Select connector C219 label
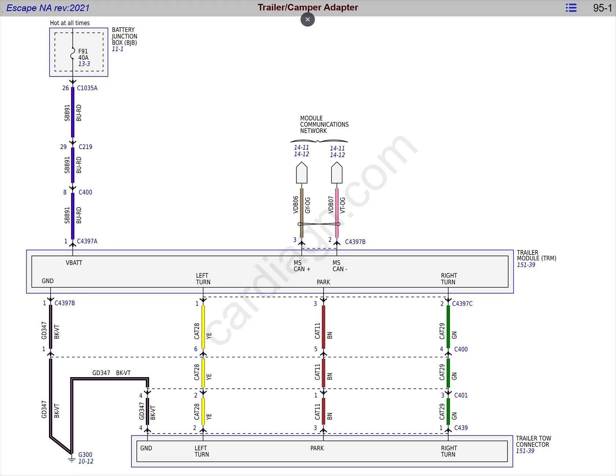The image size is (616, 476). 85,147
